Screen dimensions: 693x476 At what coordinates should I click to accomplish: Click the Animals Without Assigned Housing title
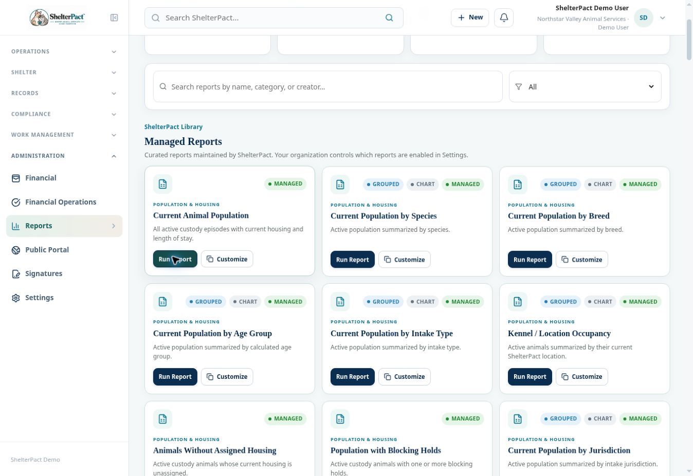tap(215, 451)
